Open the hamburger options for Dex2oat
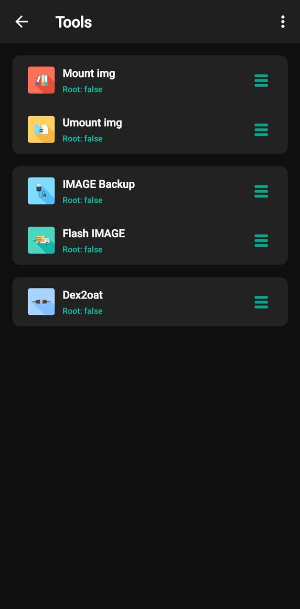The height and width of the screenshot is (609, 300). click(x=261, y=301)
